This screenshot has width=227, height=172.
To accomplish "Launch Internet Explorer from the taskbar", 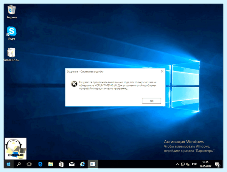I will [x=82, y=164].
